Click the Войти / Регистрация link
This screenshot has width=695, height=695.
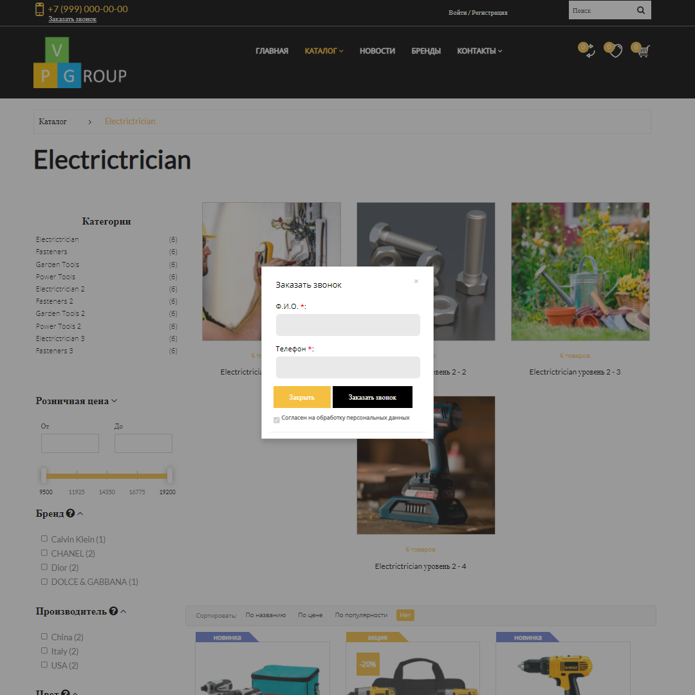pyautogui.click(x=478, y=12)
